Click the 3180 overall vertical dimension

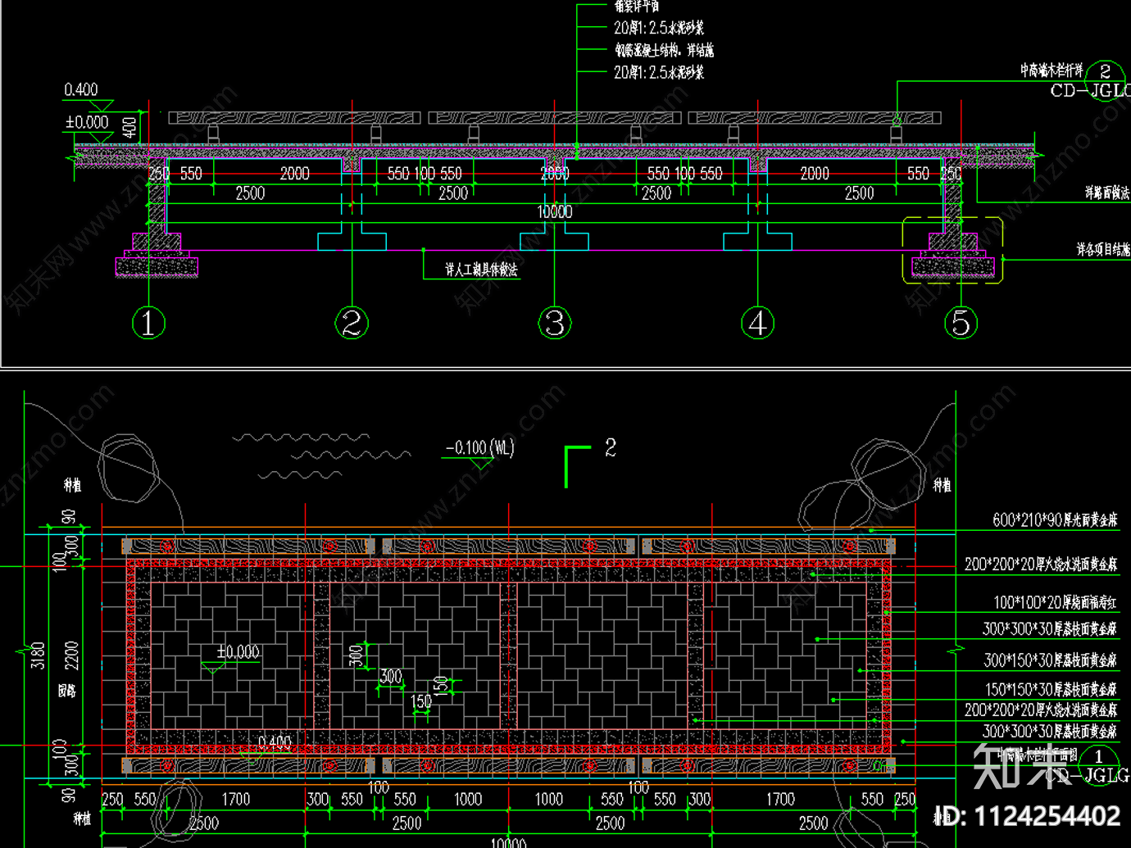(38, 655)
